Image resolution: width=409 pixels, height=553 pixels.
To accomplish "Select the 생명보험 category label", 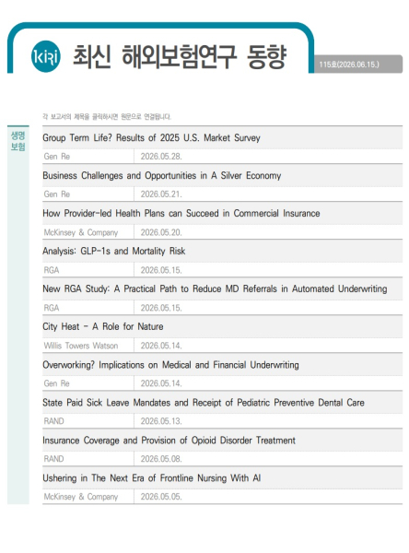I will coord(18,141).
